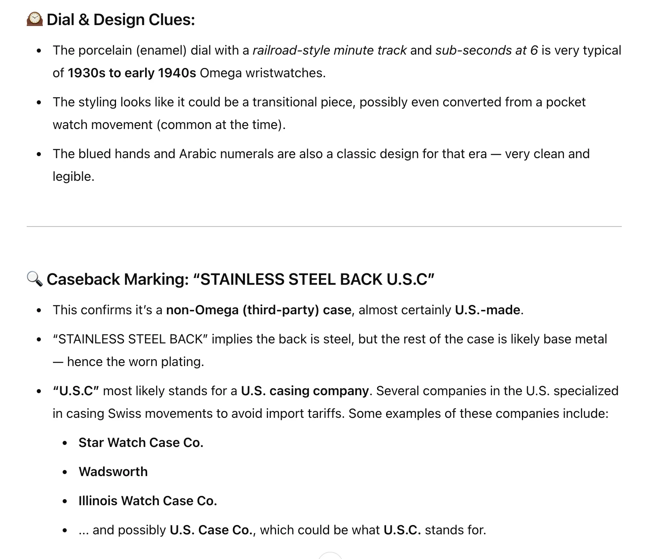Click the bullet about blued hands and Arabic numerals
This screenshot has width=646, height=559.
(321, 154)
